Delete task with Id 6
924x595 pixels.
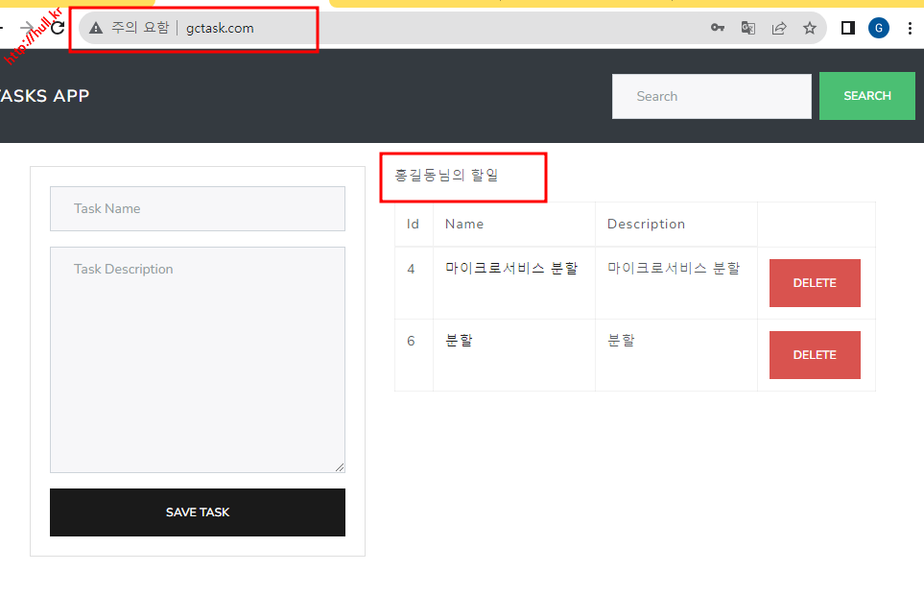pyautogui.click(x=815, y=355)
